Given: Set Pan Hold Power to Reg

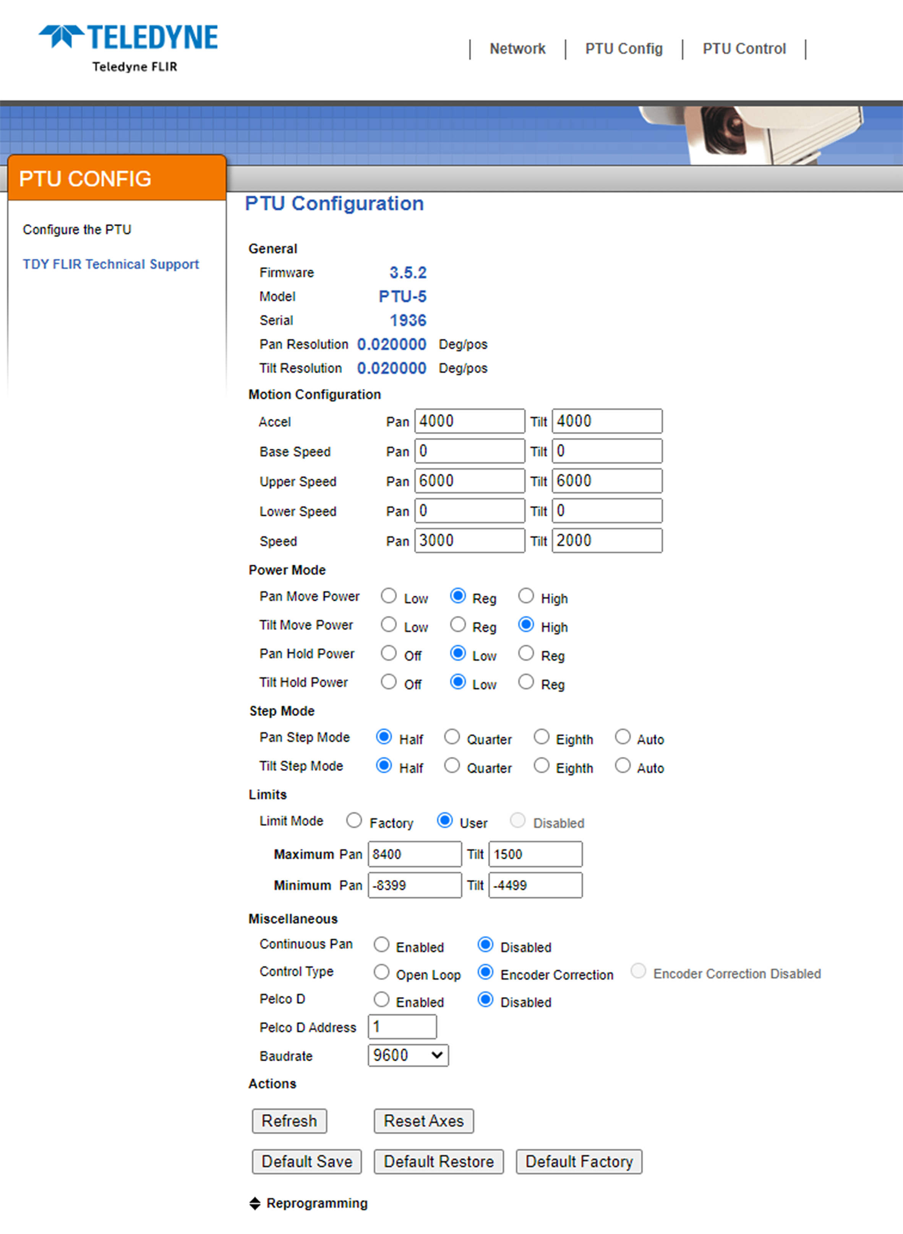Looking at the screenshot, I should click(x=526, y=653).
